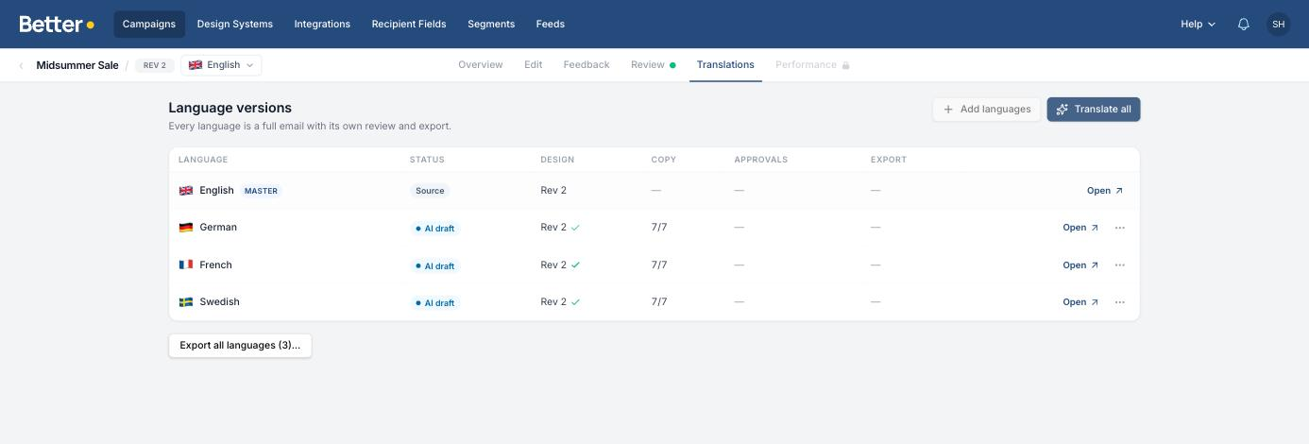Click Export all languages (3)...
The width and height of the screenshot is (1309, 444).
tap(240, 346)
